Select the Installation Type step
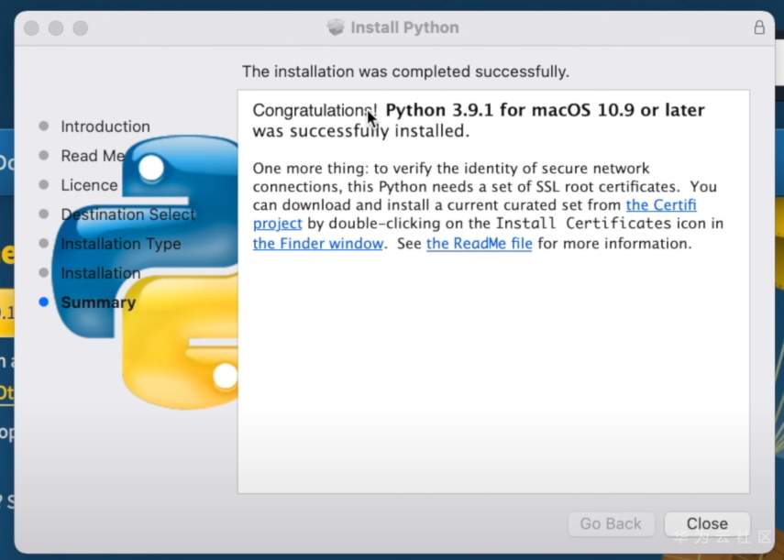784x560 pixels. click(x=120, y=244)
